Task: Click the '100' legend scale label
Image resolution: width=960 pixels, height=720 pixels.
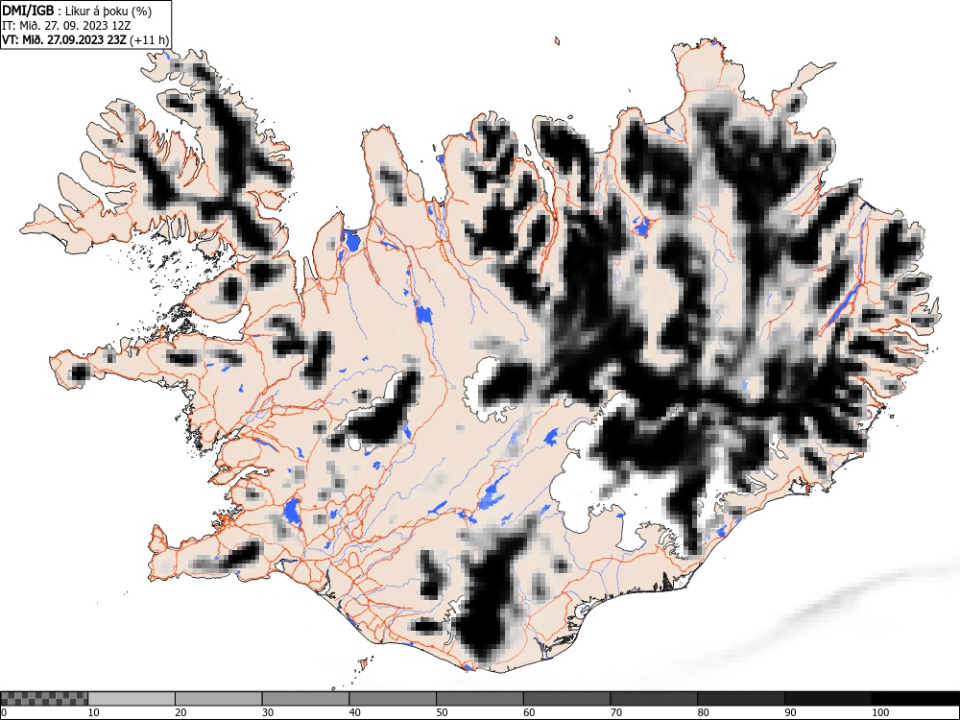Action: pos(879,712)
